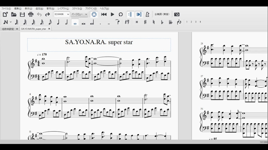
Task: Redo the last undone action
Action: tap(47, 14)
